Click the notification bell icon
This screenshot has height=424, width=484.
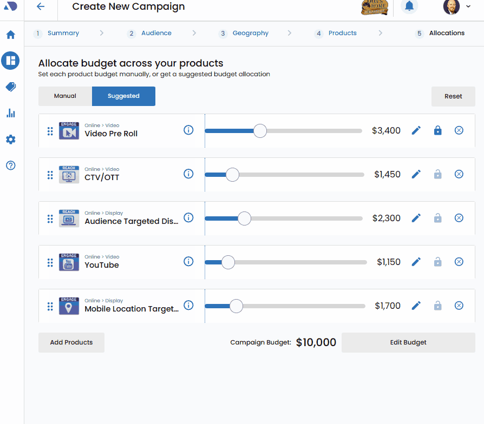point(409,6)
